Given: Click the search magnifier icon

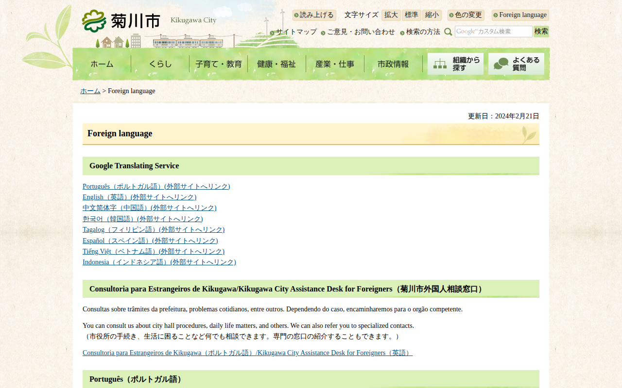Looking at the screenshot, I should click(x=448, y=32).
